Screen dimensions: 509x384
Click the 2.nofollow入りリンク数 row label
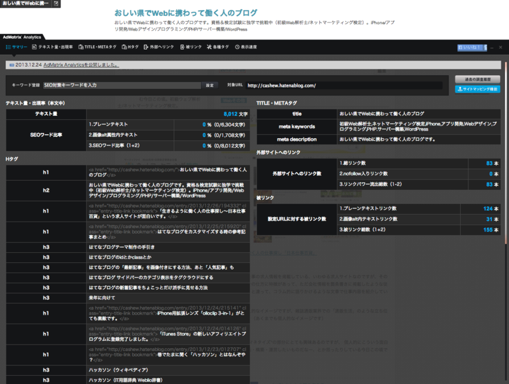click(363, 174)
